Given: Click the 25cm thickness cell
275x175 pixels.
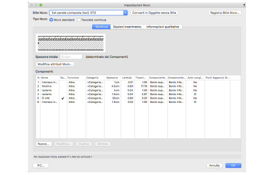Looking at the screenshot, I should (x=116, y=98).
